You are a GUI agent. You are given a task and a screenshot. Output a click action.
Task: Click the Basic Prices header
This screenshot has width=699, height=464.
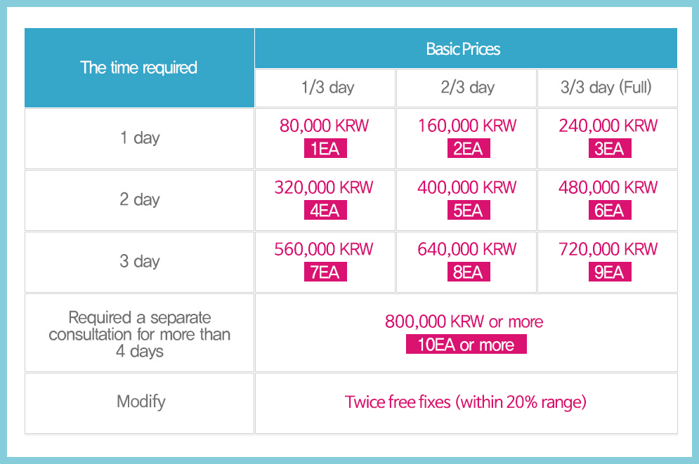pyautogui.click(x=464, y=49)
